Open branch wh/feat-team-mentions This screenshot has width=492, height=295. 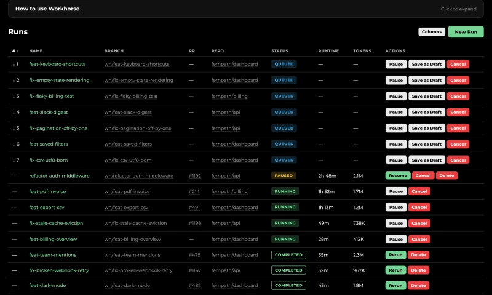point(132,255)
